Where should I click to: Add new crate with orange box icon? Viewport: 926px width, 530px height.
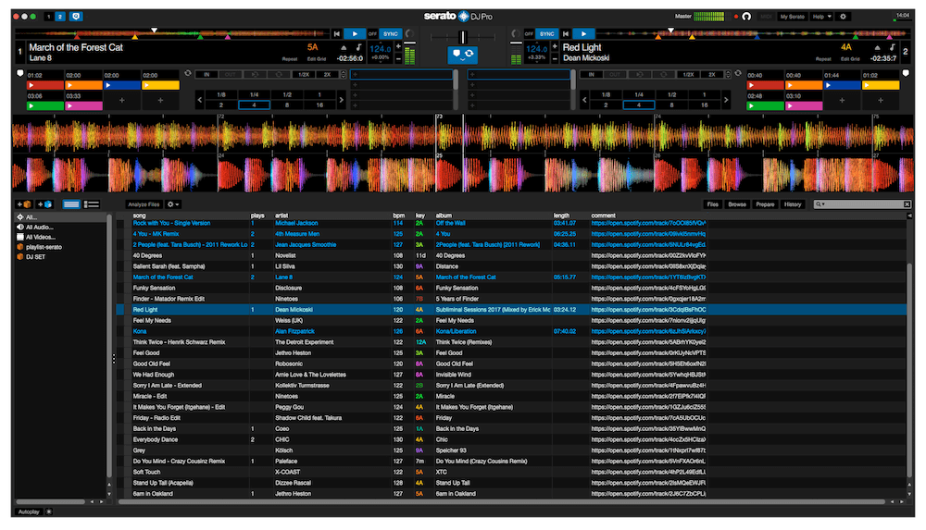coord(24,204)
